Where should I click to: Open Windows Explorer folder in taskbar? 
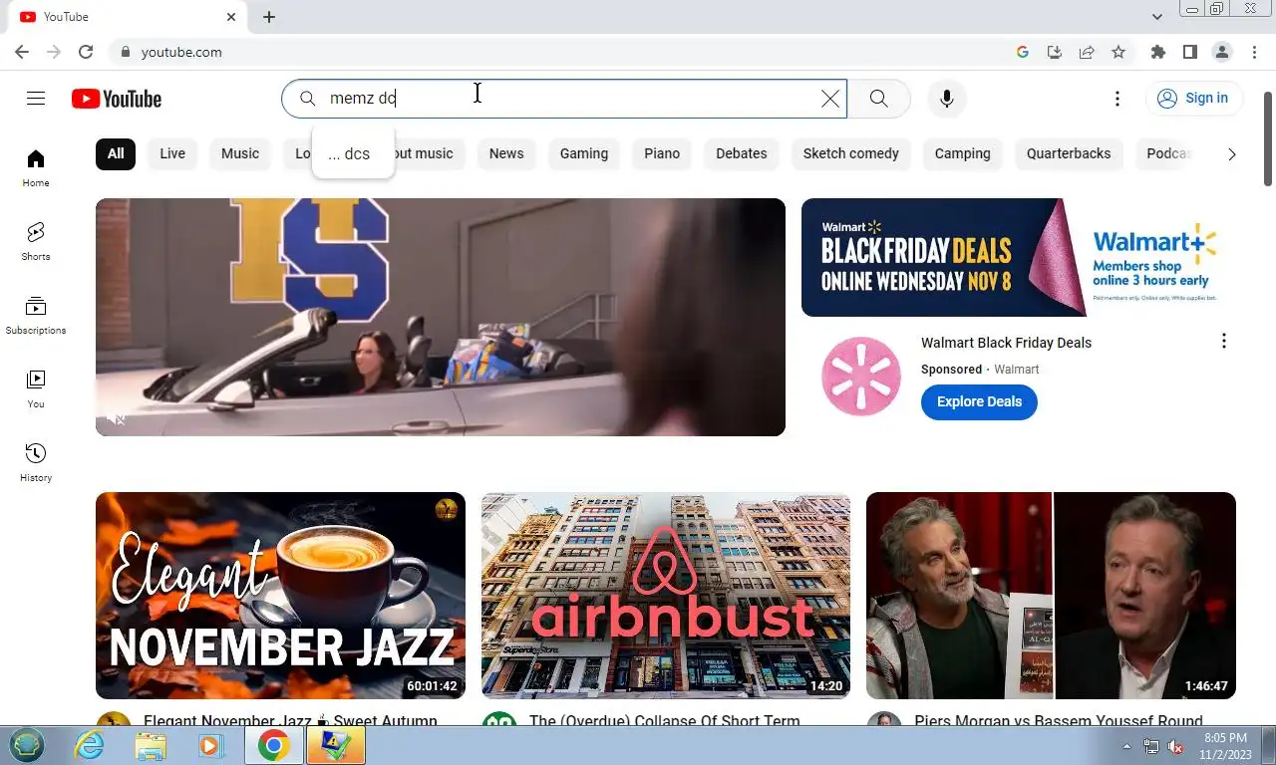(151, 745)
